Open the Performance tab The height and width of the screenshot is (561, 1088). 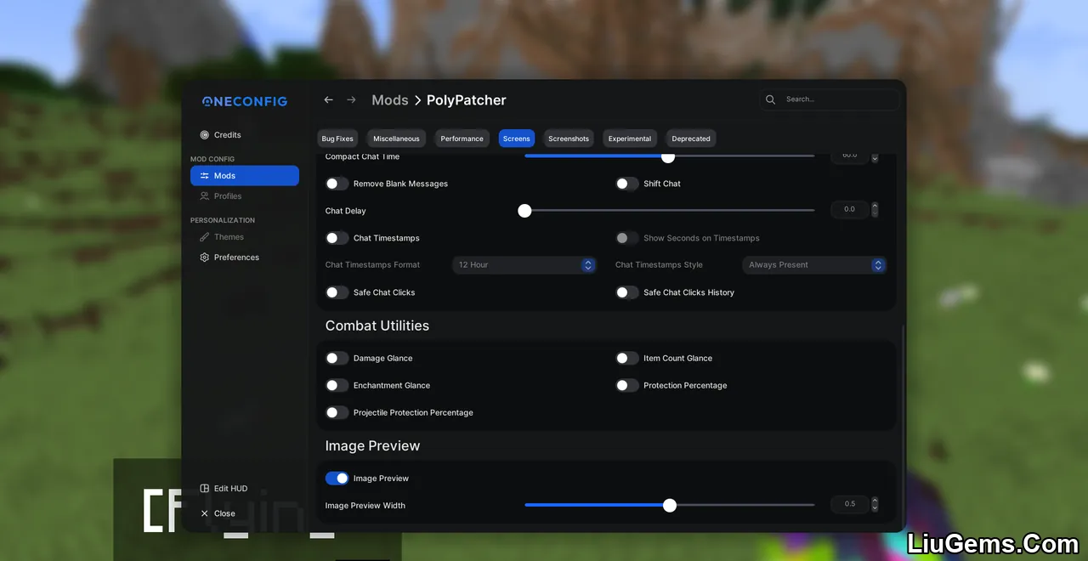(x=462, y=139)
